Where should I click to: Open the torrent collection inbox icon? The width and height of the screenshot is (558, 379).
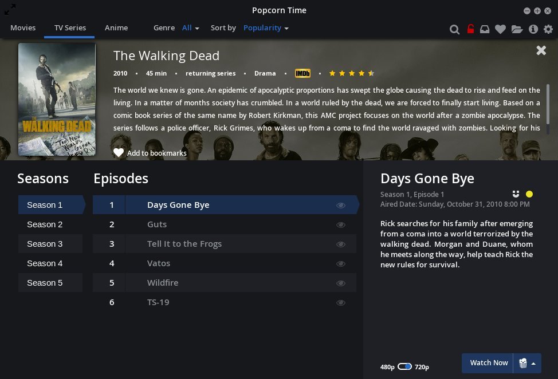pos(485,29)
